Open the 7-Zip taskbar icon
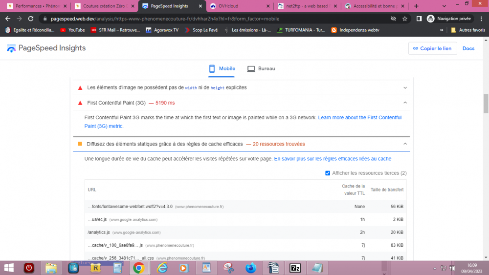This screenshot has width=489, height=275. (x=295, y=268)
